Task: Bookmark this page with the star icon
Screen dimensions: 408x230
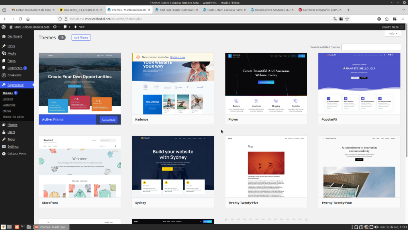Action: [x=347, y=19]
